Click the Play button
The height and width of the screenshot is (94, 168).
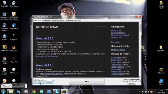tap(87, 81)
